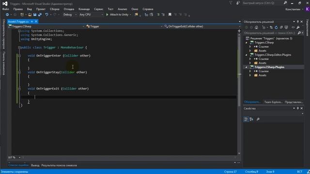Toggle Sync with Active Document
The height and width of the screenshot is (174, 310).
tap(271, 28)
